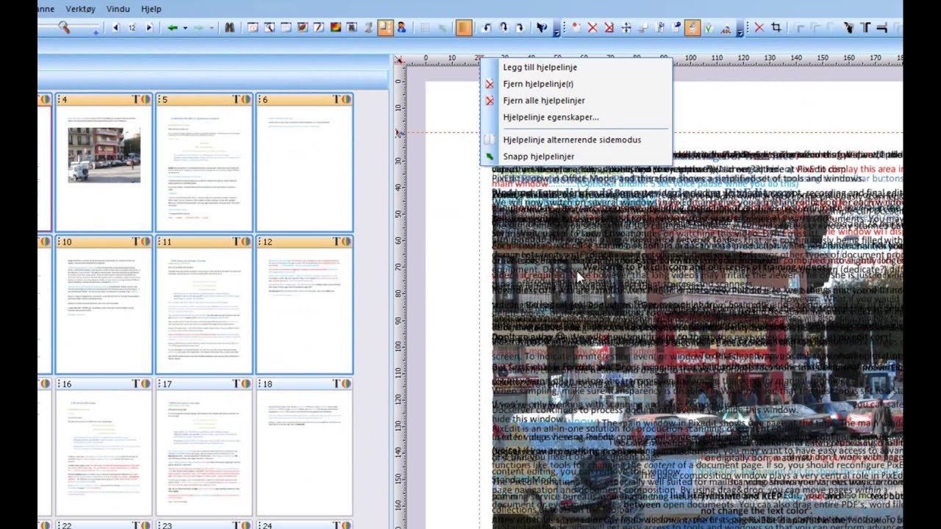This screenshot has height=529, width=941.
Task: Go to previous page arrow
Action: pos(115,27)
